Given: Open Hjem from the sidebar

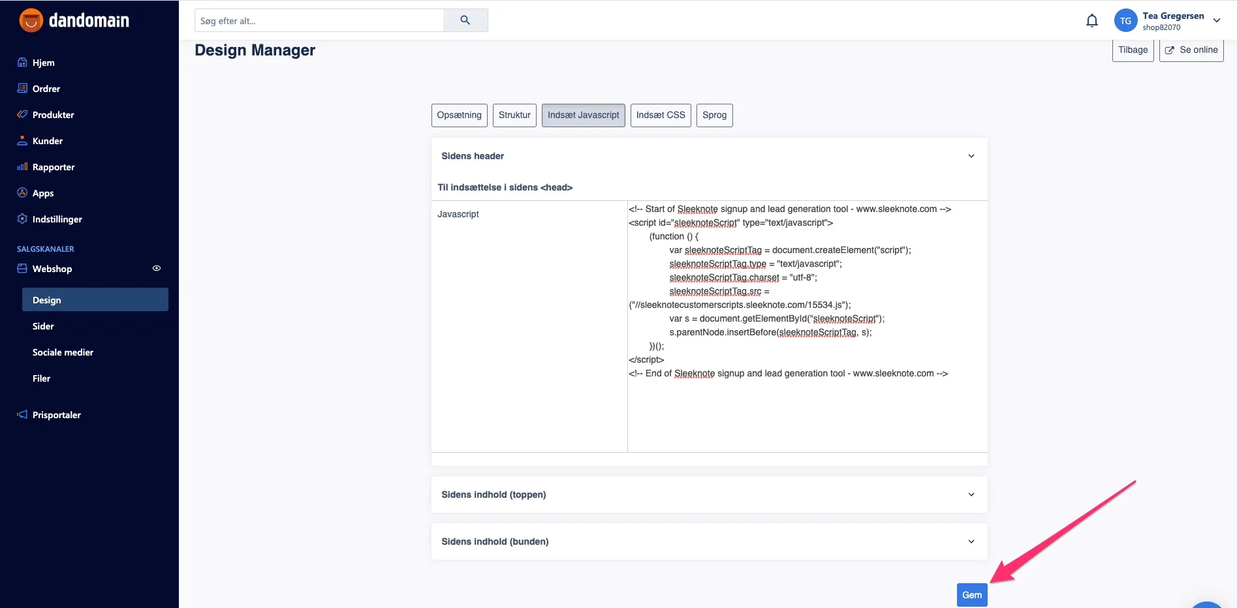Looking at the screenshot, I should click(x=43, y=63).
